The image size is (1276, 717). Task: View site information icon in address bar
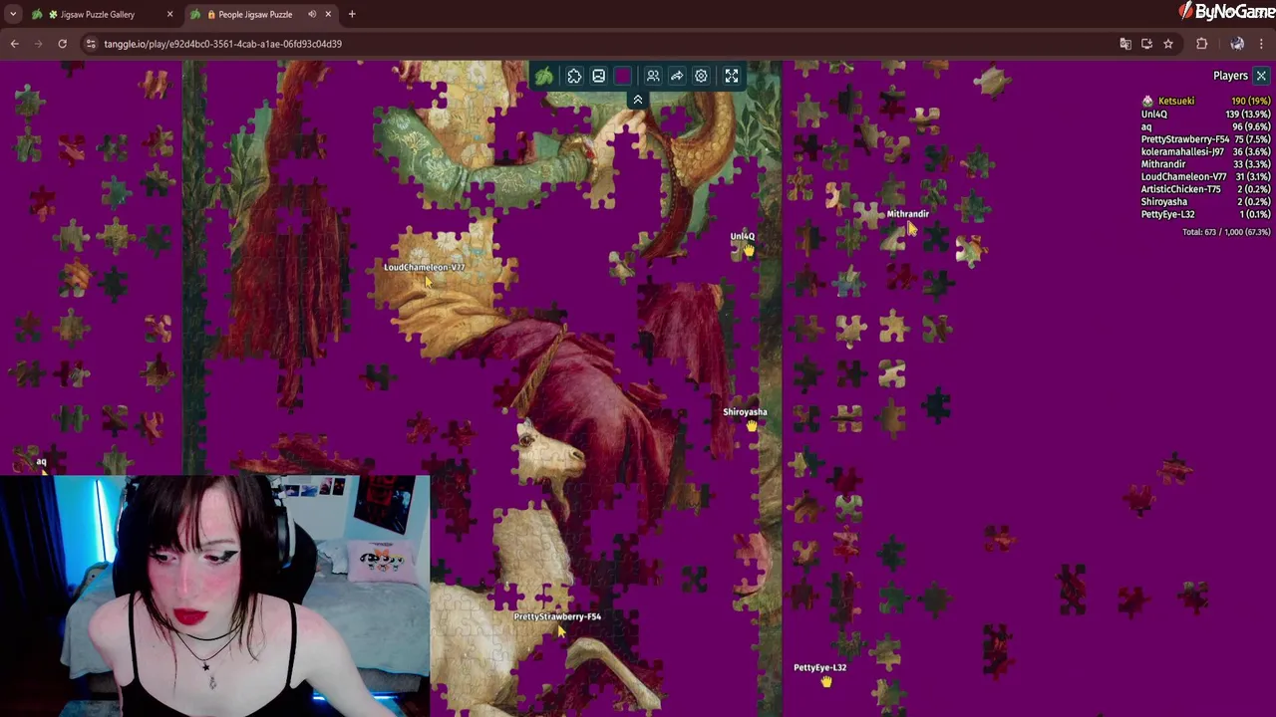(91, 44)
